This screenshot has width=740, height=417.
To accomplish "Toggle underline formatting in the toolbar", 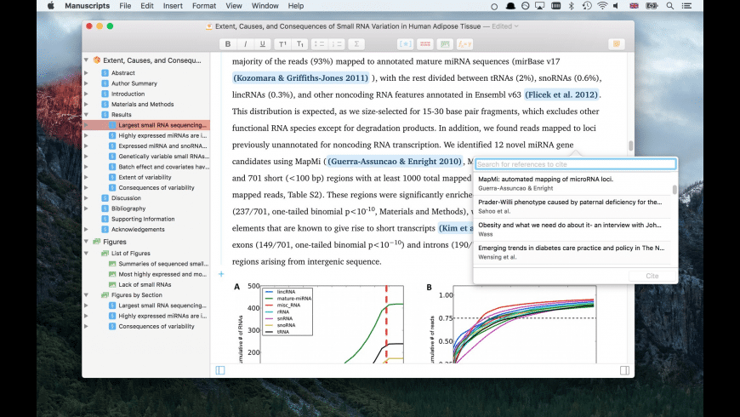I will [x=262, y=44].
